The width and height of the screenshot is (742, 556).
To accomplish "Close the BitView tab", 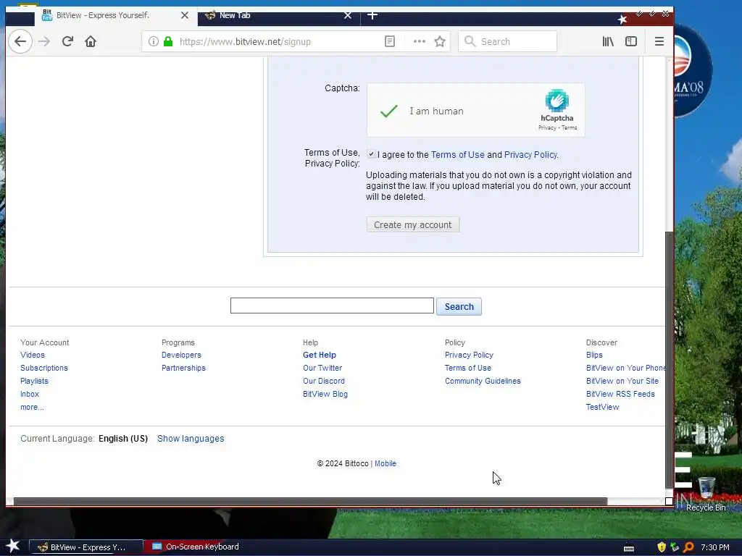I will click(x=185, y=15).
